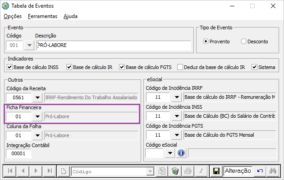The width and height of the screenshot is (284, 180).
Task: Click the empty Código eSocial code field
Action: click(154, 153)
